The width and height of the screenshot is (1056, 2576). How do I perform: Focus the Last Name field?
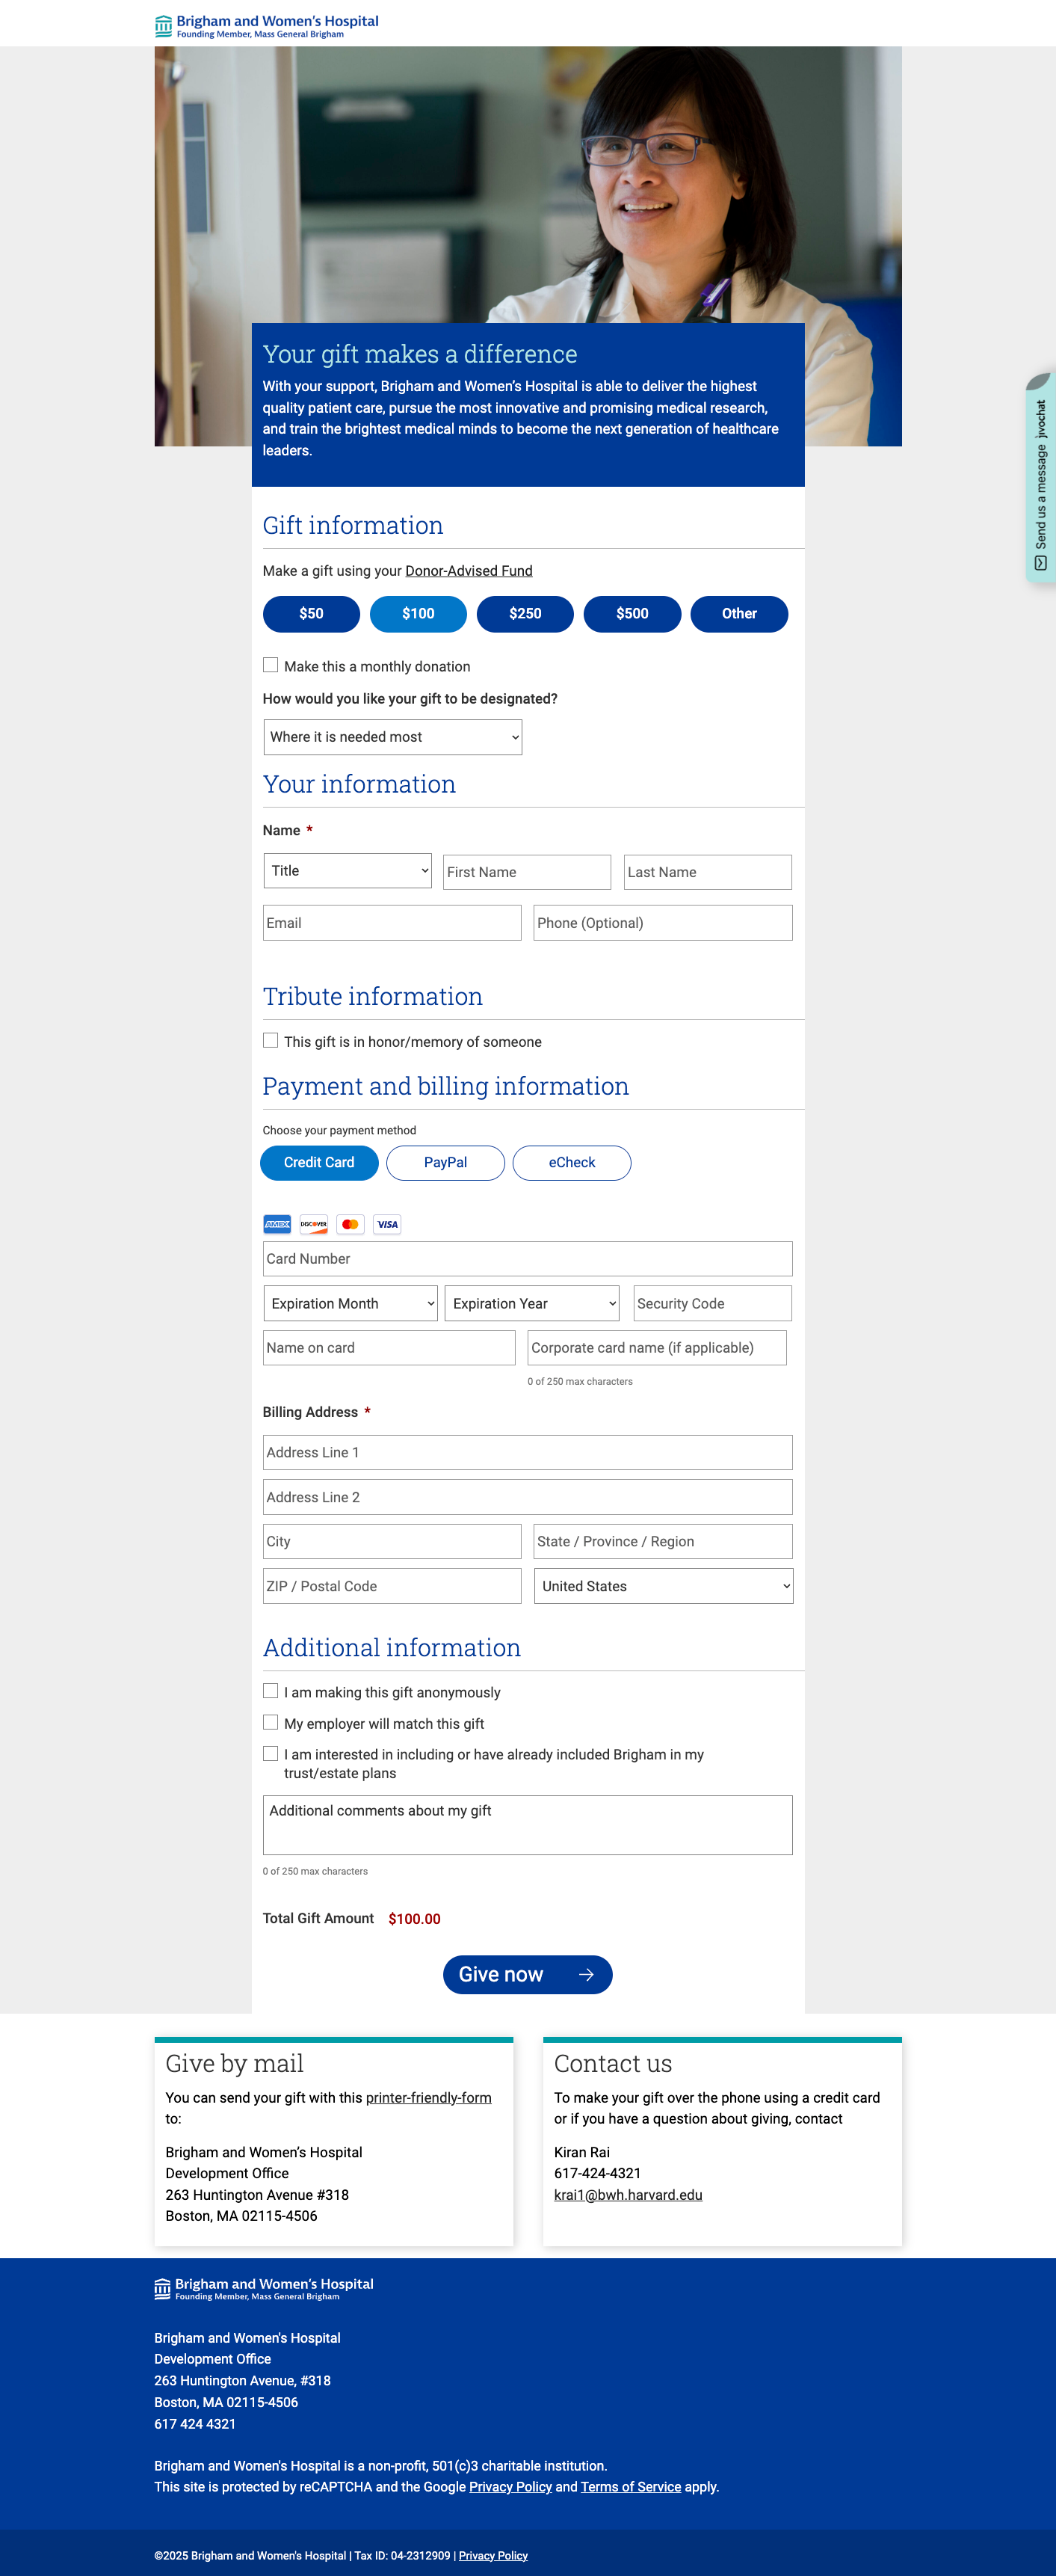click(x=708, y=872)
